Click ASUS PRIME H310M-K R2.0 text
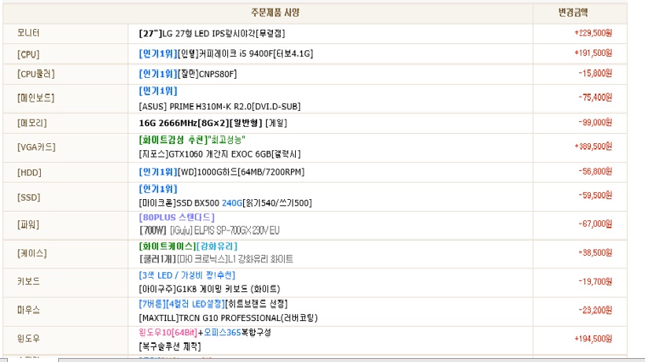The height and width of the screenshot is (362, 649). point(219,106)
